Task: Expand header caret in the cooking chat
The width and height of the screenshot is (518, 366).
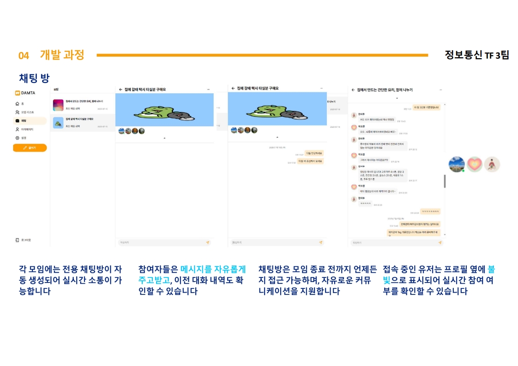Action: pos(397,98)
